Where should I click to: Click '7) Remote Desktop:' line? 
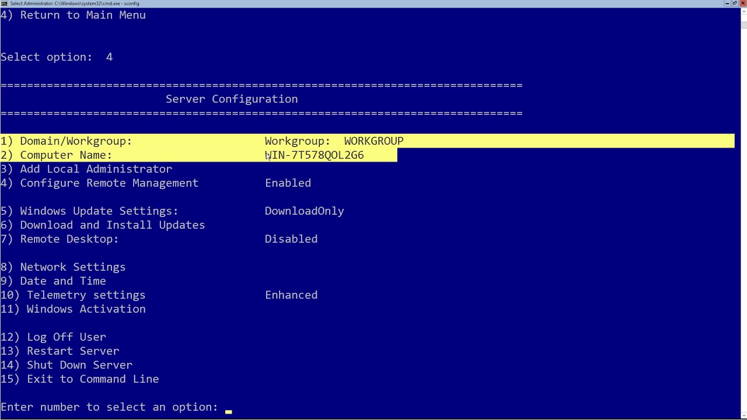(x=60, y=239)
